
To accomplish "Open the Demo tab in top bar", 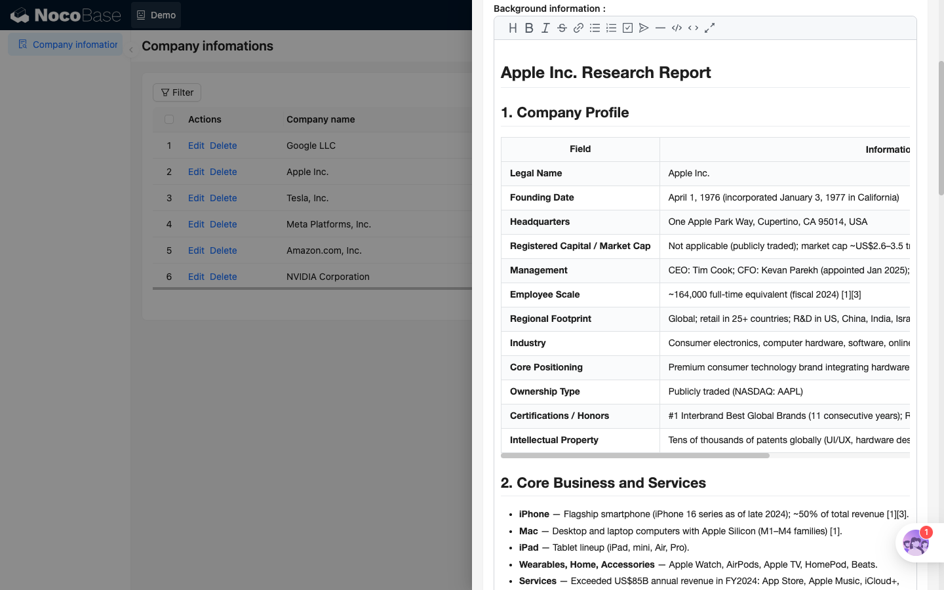I will coord(156,15).
